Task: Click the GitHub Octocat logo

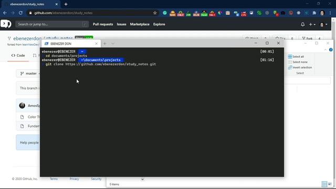Action: click(6, 24)
